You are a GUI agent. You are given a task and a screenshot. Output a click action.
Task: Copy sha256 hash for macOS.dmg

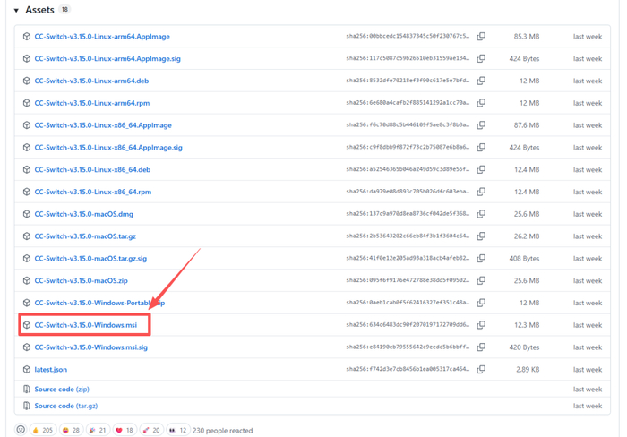point(481,214)
